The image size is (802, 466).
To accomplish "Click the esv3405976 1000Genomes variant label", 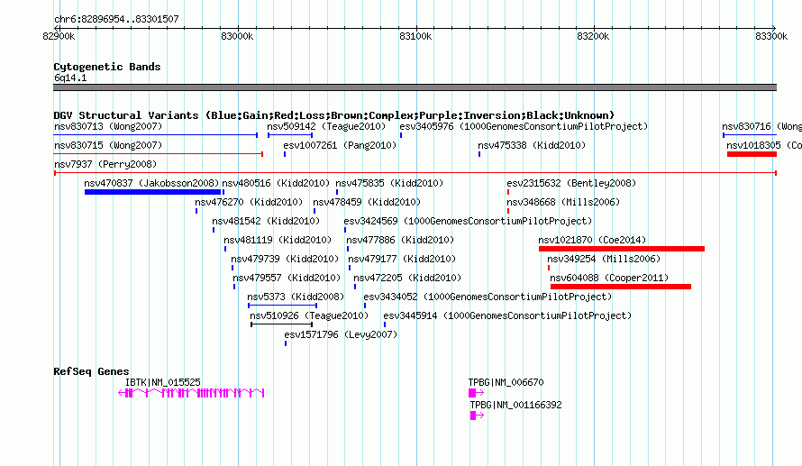I will tap(524, 126).
